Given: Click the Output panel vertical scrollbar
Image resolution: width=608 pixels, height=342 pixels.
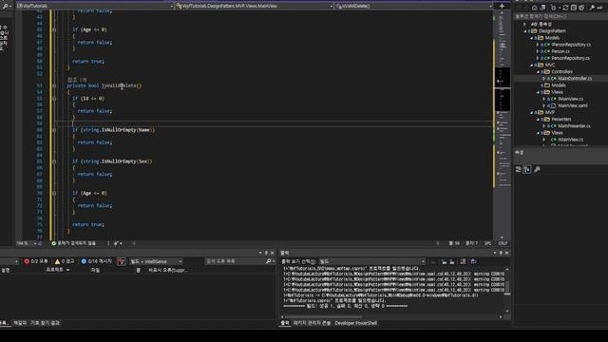Looking at the screenshot, I should click(507, 290).
